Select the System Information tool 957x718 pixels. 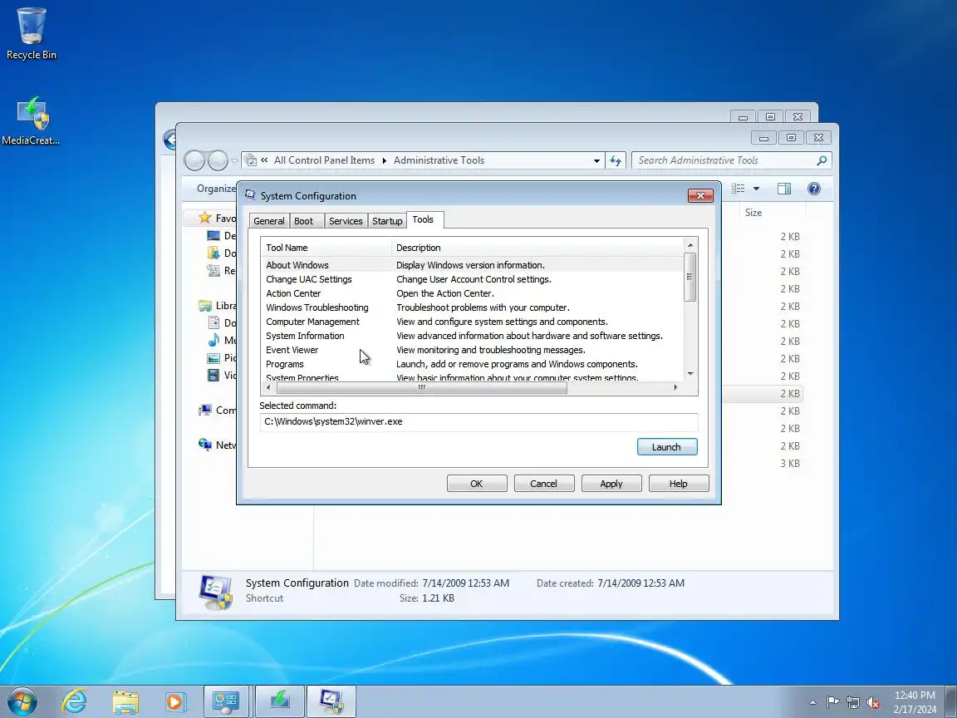pyautogui.click(x=471, y=336)
